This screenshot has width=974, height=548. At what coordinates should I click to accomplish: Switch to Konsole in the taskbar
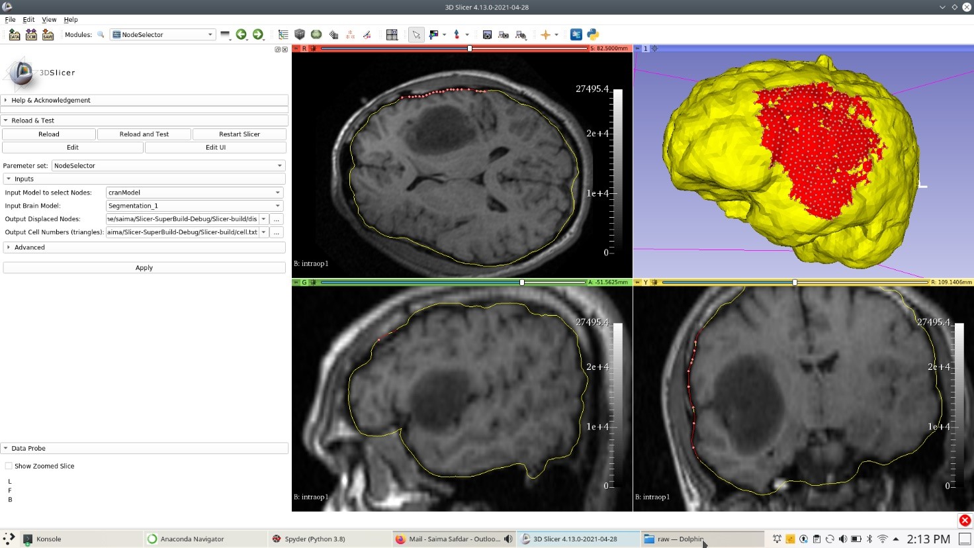[x=81, y=539]
